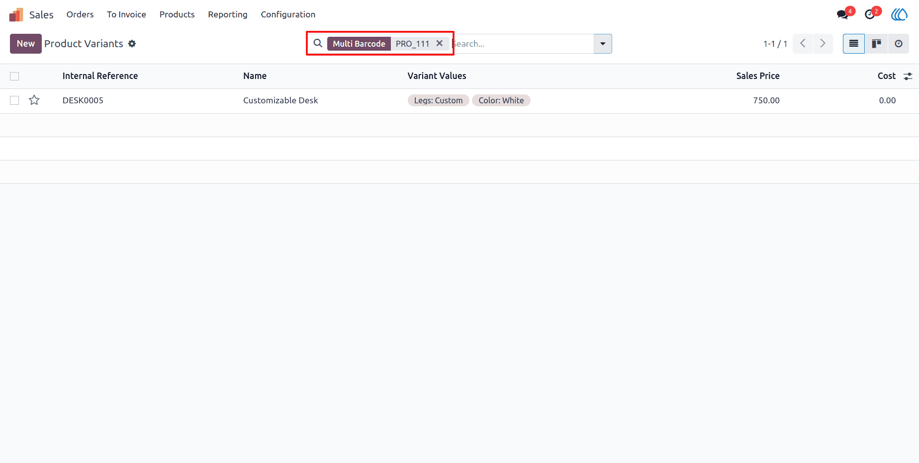
Task: Click the 0.00 cost cell
Action: 887,100
